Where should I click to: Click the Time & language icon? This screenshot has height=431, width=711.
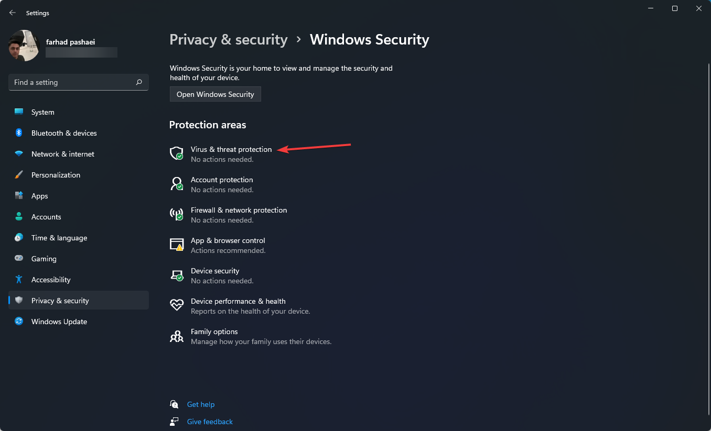pos(18,237)
